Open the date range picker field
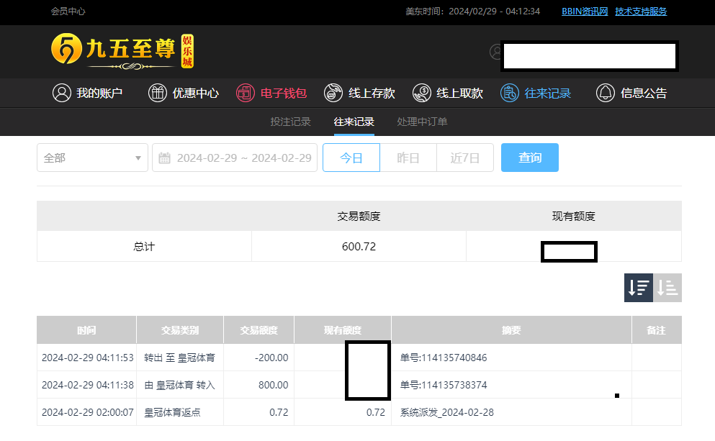 (x=235, y=158)
